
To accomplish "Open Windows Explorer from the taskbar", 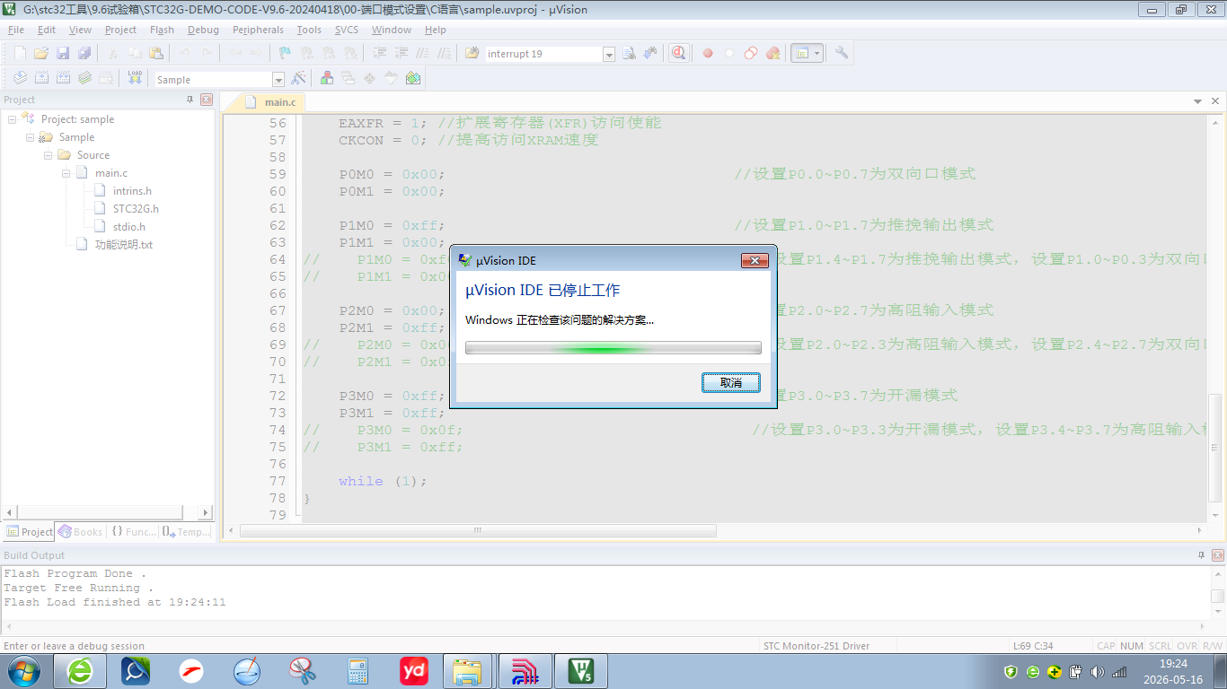I will click(467, 671).
